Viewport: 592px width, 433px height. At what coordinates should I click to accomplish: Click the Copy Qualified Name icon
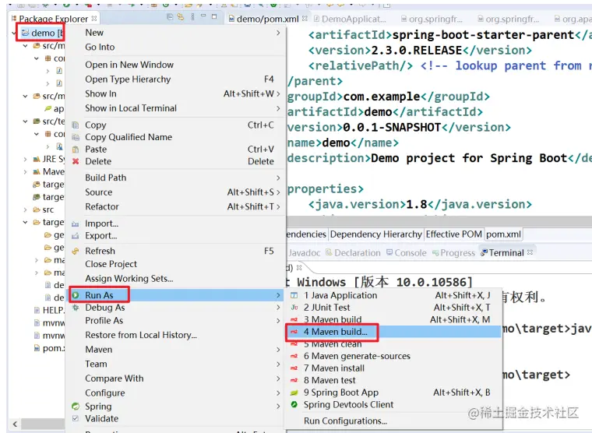pos(76,137)
